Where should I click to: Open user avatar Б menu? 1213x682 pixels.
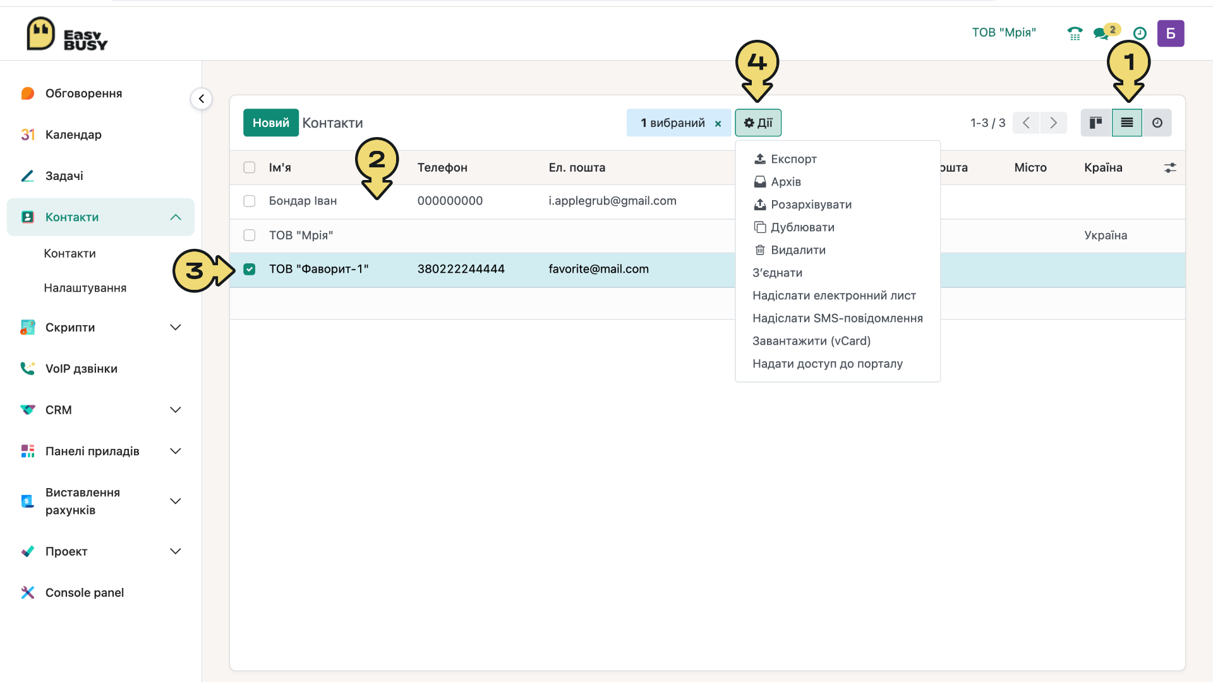pos(1171,33)
